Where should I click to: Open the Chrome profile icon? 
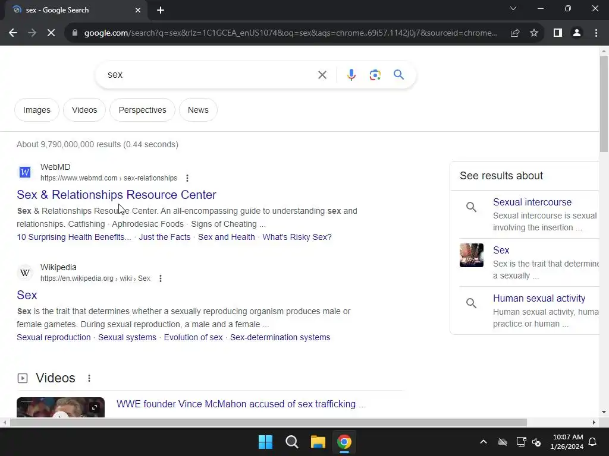pyautogui.click(x=577, y=33)
